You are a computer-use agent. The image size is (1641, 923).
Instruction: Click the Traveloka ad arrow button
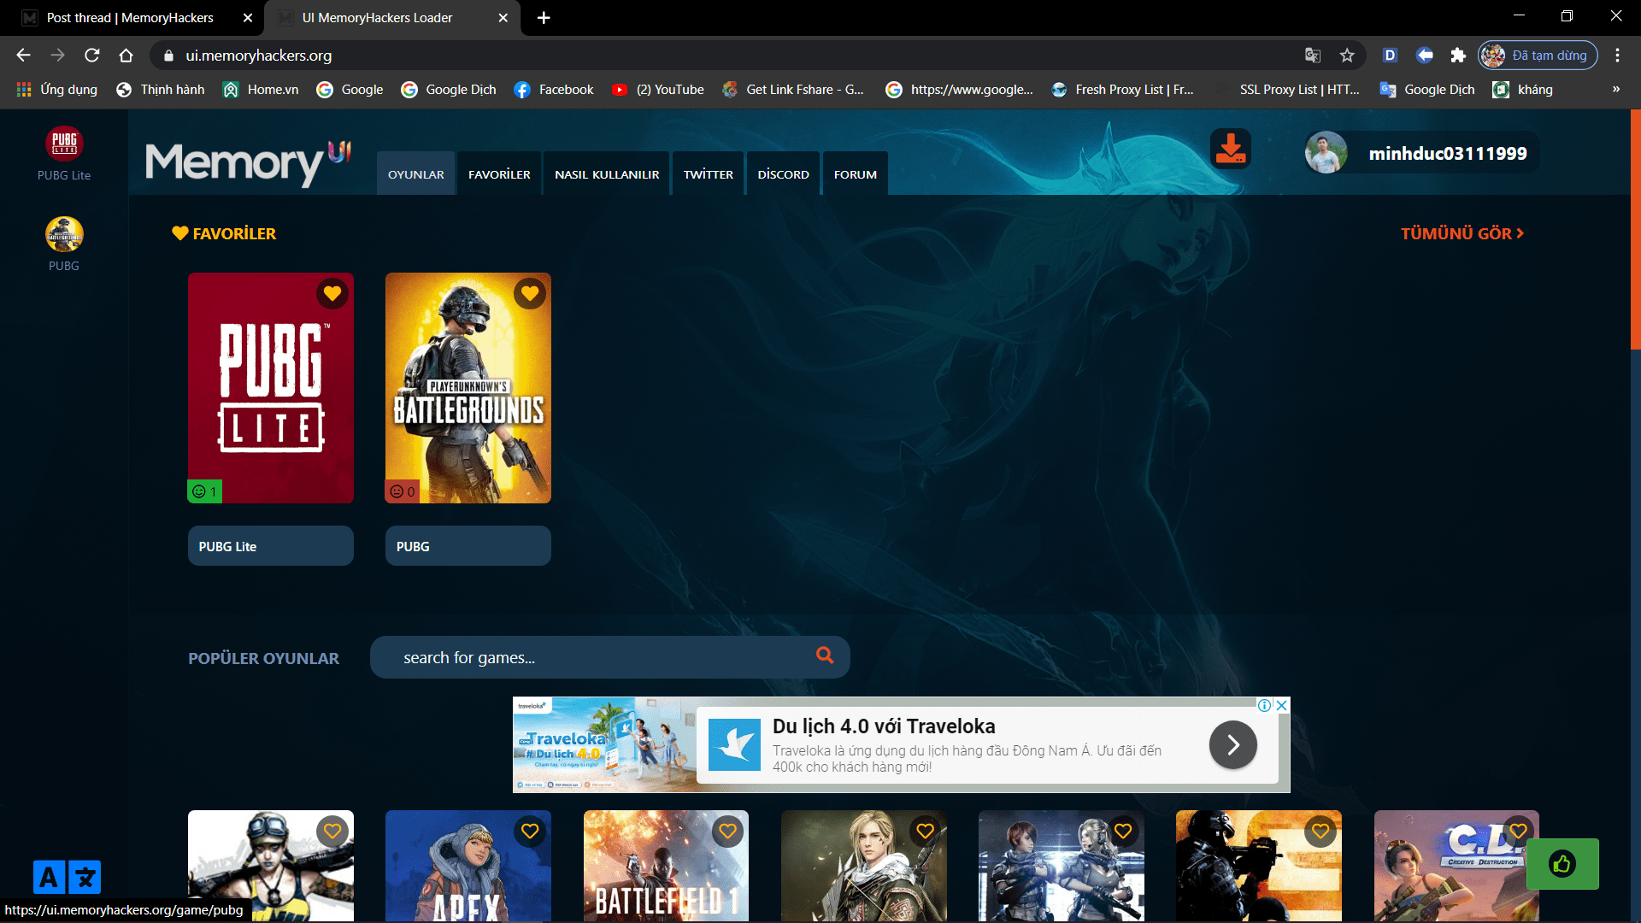click(1232, 745)
